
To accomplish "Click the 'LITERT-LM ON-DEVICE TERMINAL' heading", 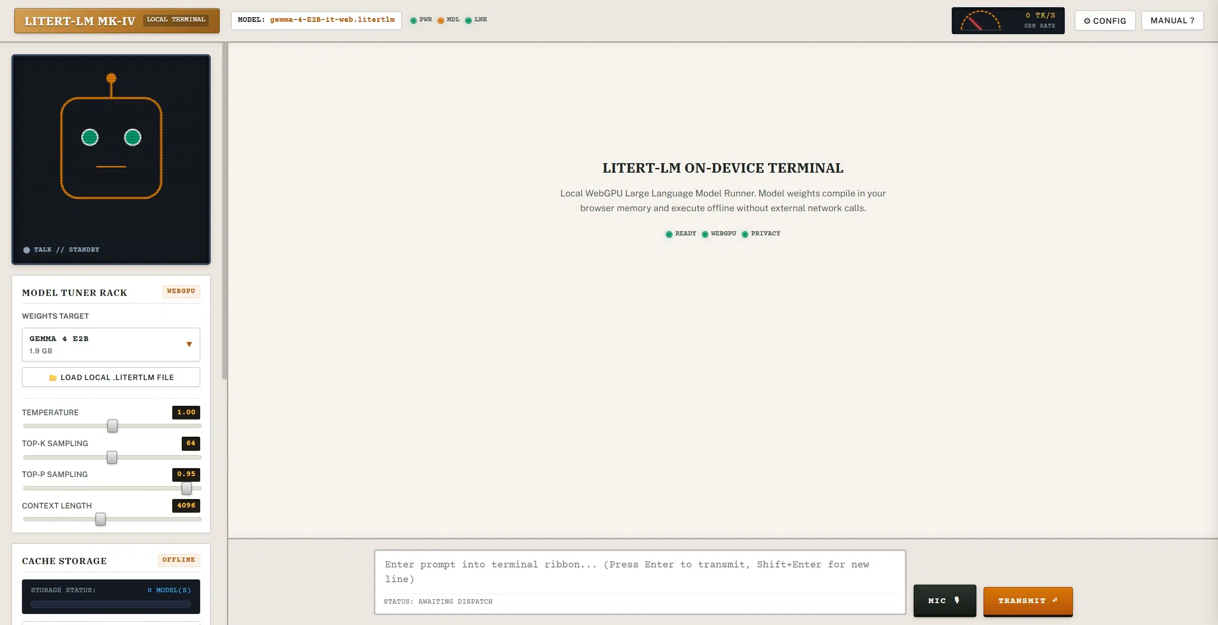I will [723, 168].
